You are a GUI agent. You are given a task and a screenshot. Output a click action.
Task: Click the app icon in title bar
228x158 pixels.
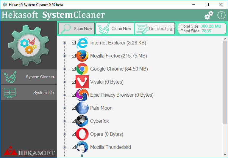[x=5, y=5]
